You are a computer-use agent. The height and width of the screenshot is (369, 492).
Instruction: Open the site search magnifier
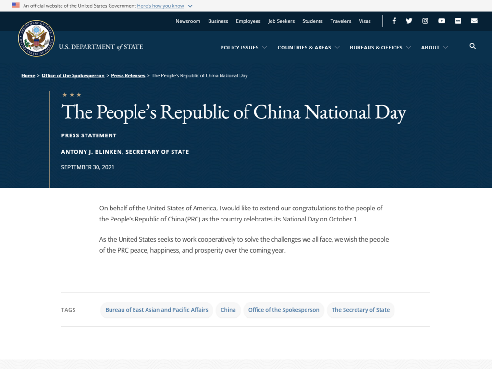coord(473,47)
